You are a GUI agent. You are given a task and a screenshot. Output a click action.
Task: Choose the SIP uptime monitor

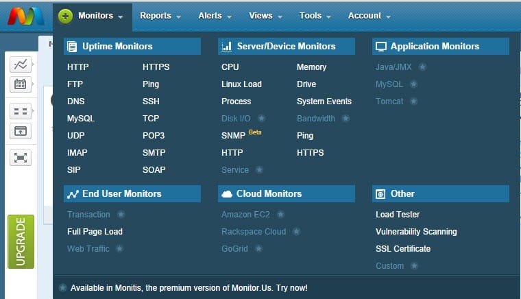pyautogui.click(x=74, y=170)
